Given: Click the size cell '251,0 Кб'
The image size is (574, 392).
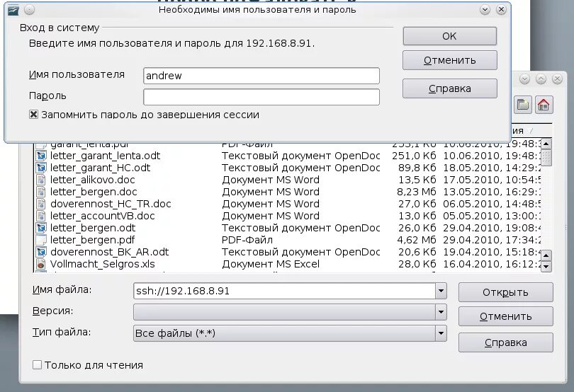Looking at the screenshot, I should [x=414, y=156].
